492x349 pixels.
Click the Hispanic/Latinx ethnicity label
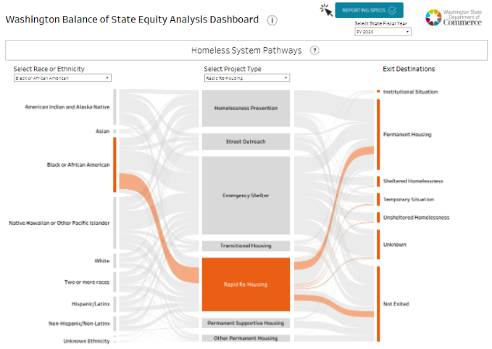point(91,304)
